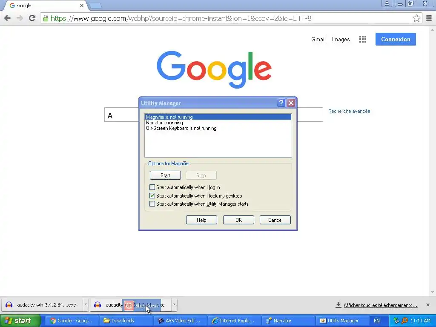This screenshot has height=327, width=436.
Task: Open Recherche avancée link
Action: click(x=349, y=111)
